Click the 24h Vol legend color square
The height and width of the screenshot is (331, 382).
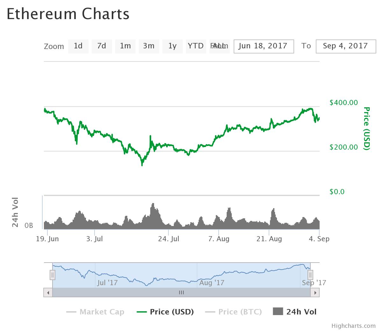pos(279,312)
